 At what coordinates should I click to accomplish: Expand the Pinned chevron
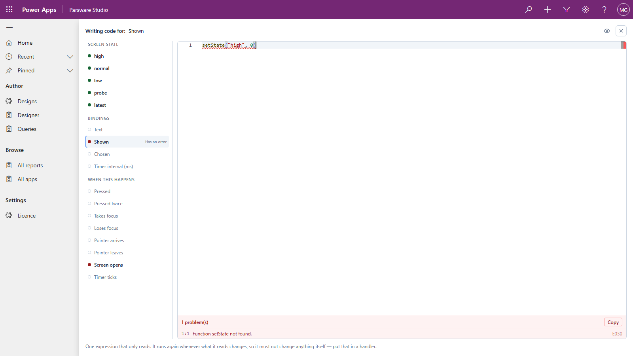pyautogui.click(x=70, y=70)
